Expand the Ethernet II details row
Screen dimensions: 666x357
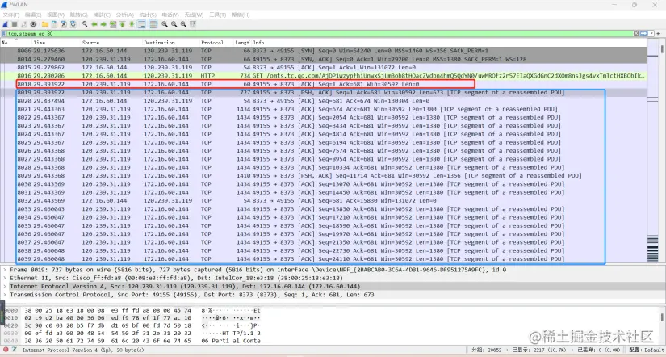[4, 278]
